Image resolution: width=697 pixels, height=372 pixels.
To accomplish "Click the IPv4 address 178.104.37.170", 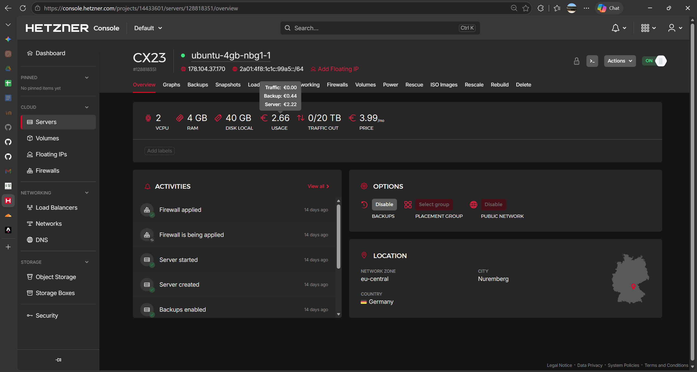I will pyautogui.click(x=206, y=69).
